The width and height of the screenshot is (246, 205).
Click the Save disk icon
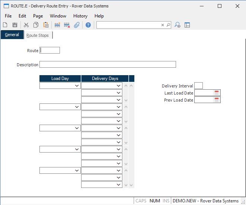pyautogui.click(x=15, y=25)
